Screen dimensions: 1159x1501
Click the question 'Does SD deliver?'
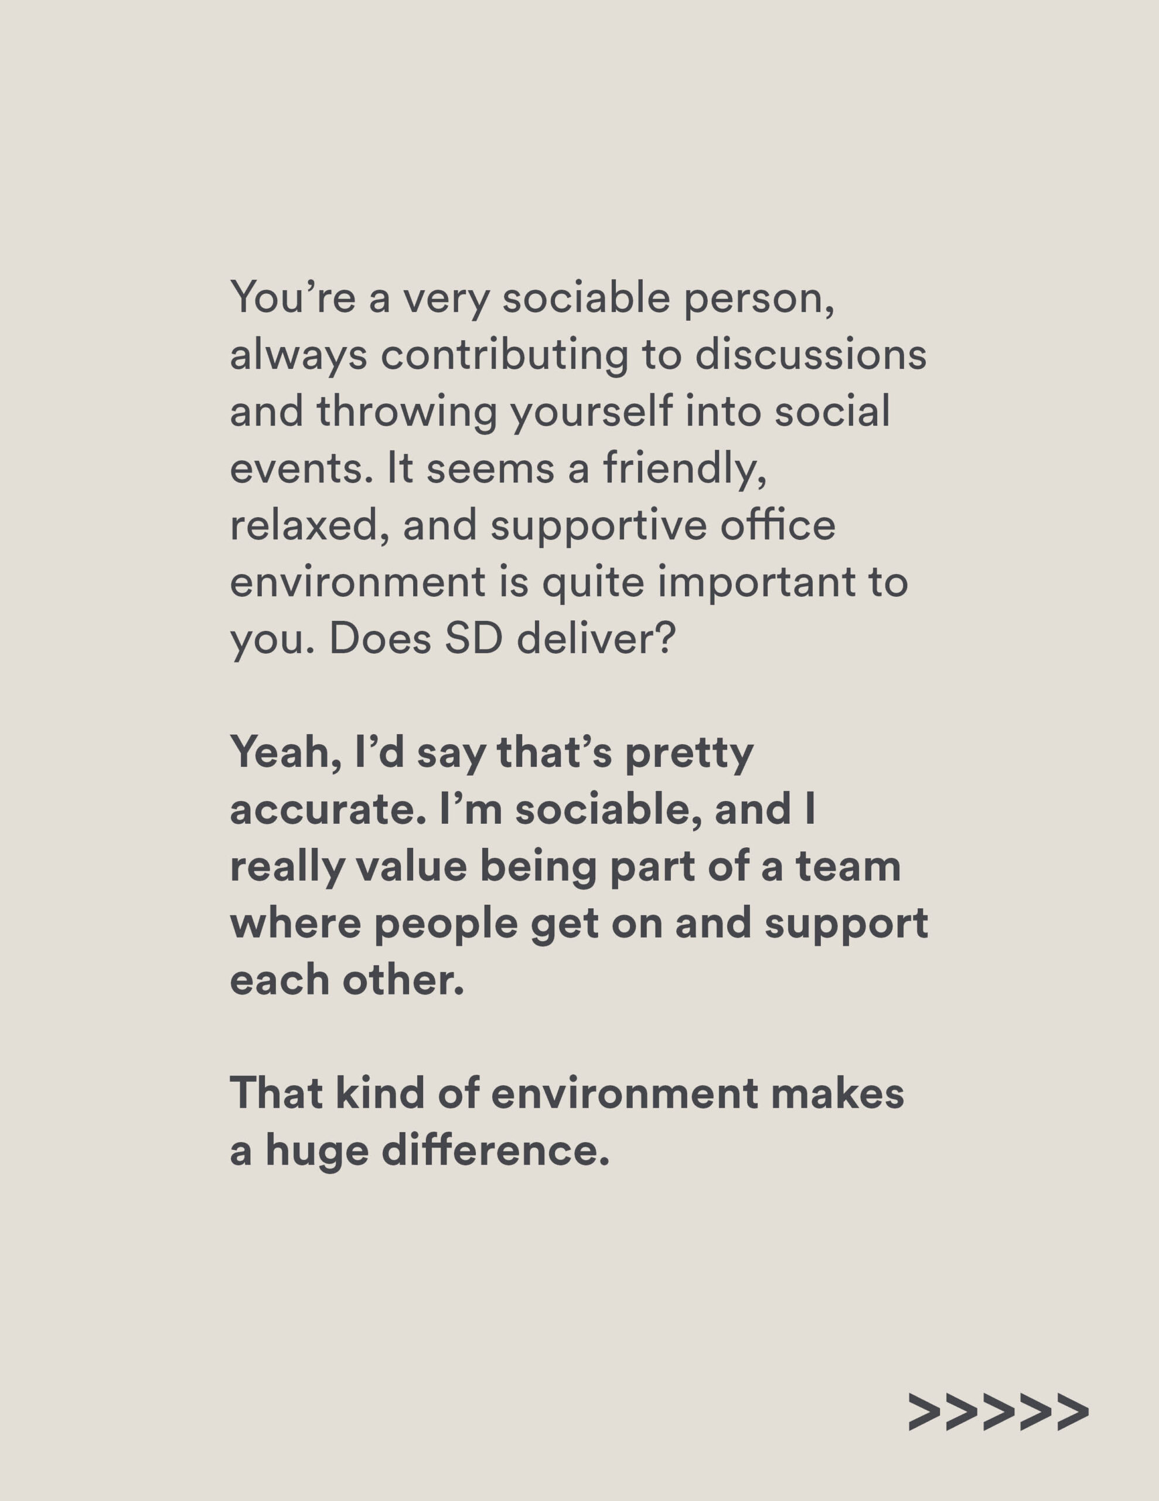pos(503,640)
